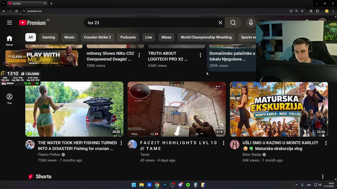This screenshot has height=189, width=337.
Task: Open the Shorts section heading
Action: pyautogui.click(x=43, y=177)
